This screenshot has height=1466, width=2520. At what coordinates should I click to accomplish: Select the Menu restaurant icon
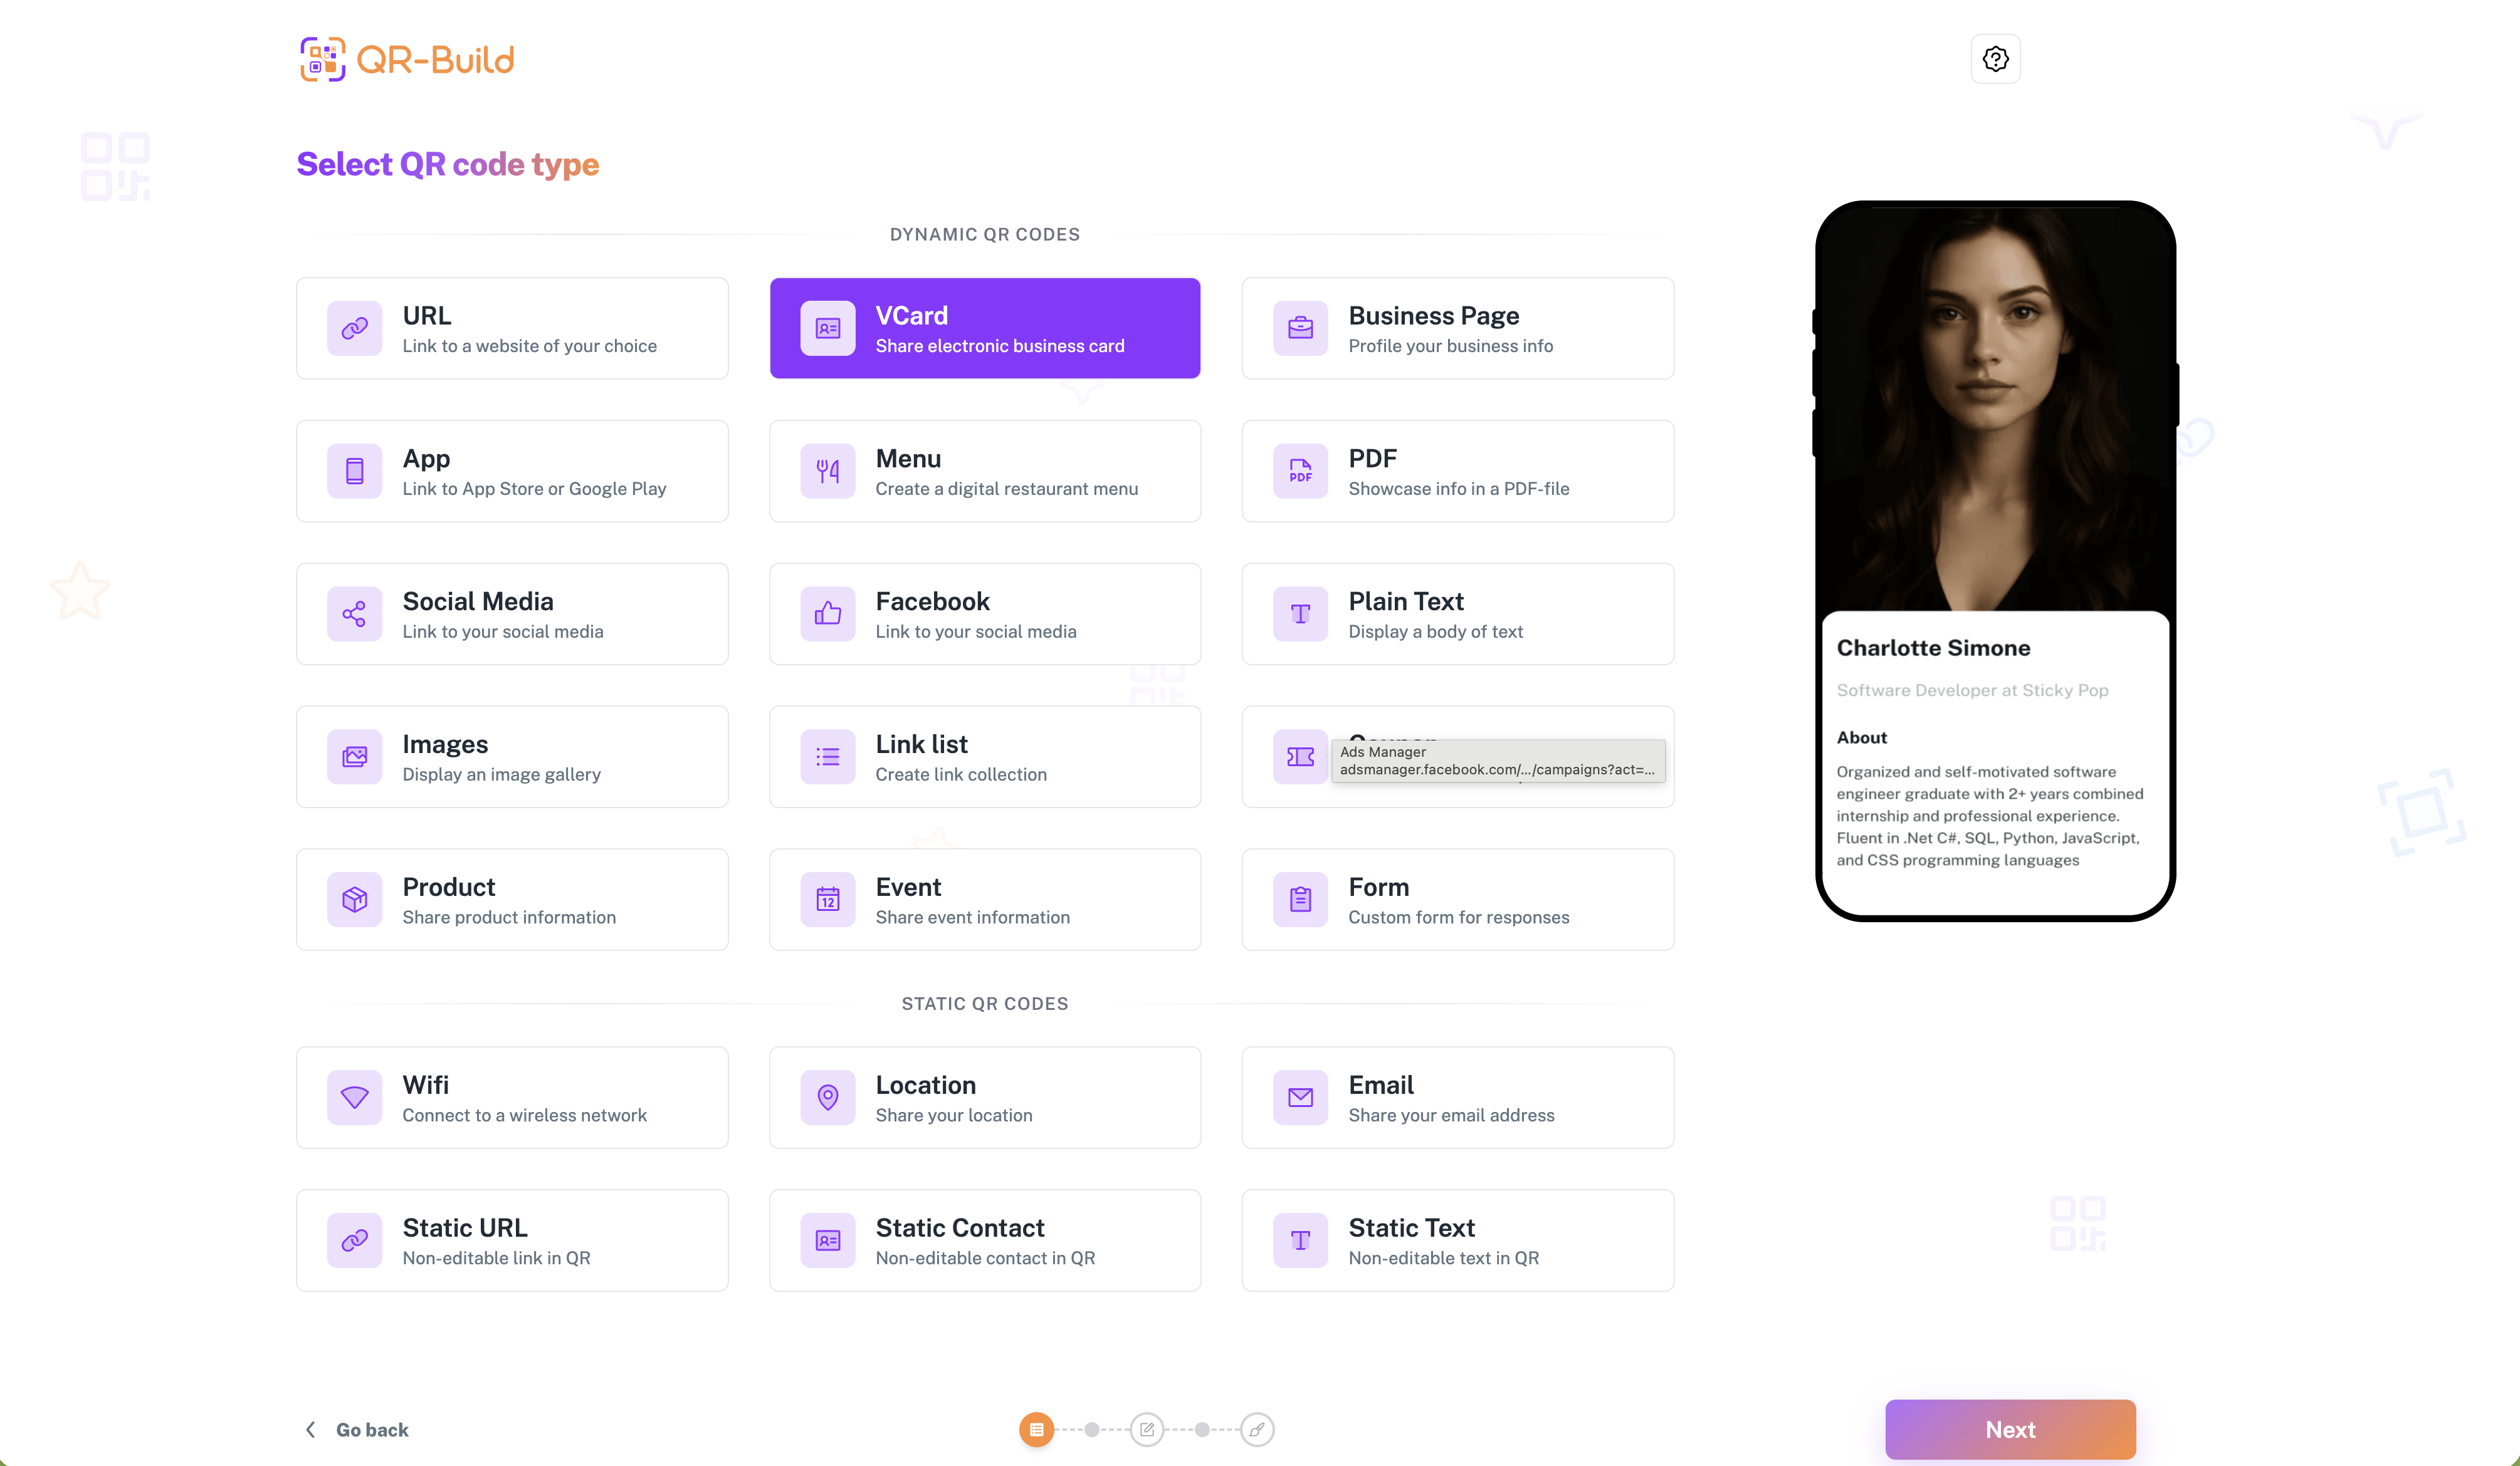827,470
